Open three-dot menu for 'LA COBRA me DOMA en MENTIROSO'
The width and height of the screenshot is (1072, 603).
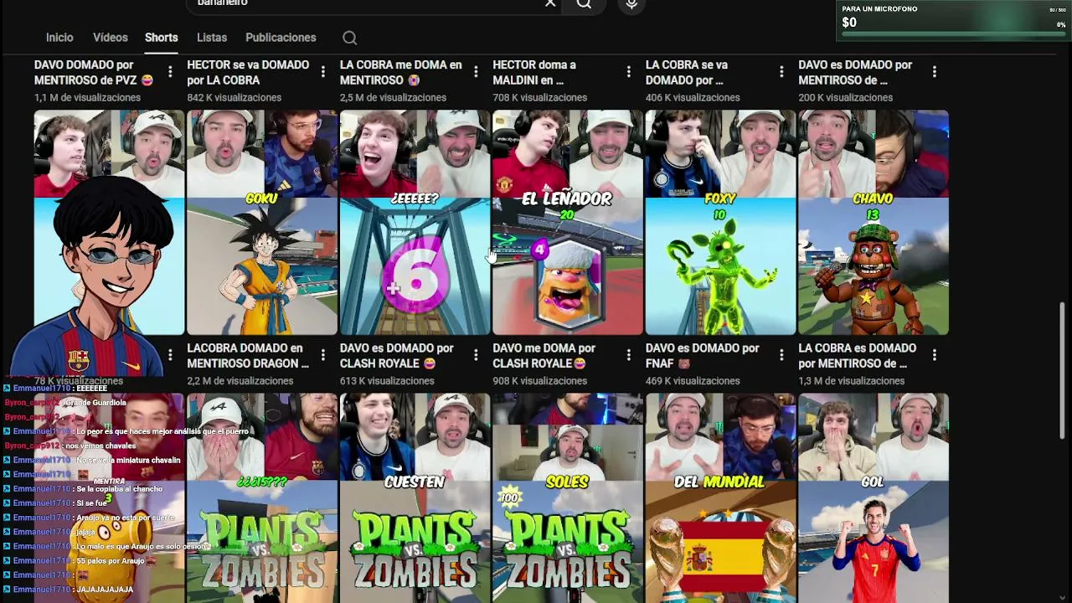(x=476, y=73)
